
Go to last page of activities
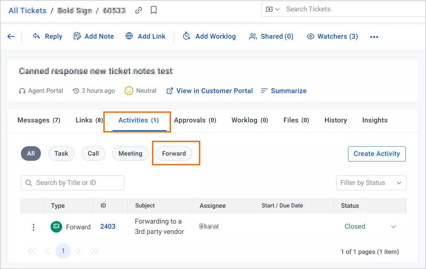[94, 251]
